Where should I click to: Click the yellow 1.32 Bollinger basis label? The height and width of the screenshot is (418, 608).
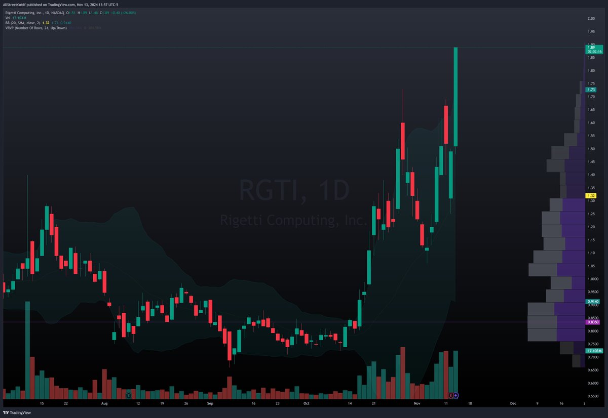click(591, 195)
